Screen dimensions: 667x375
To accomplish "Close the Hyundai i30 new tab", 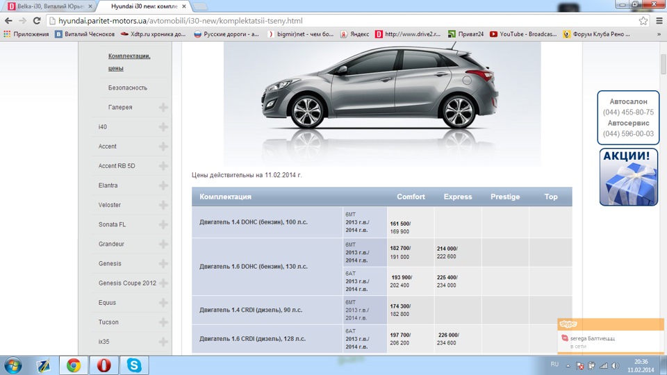I will [184, 6].
